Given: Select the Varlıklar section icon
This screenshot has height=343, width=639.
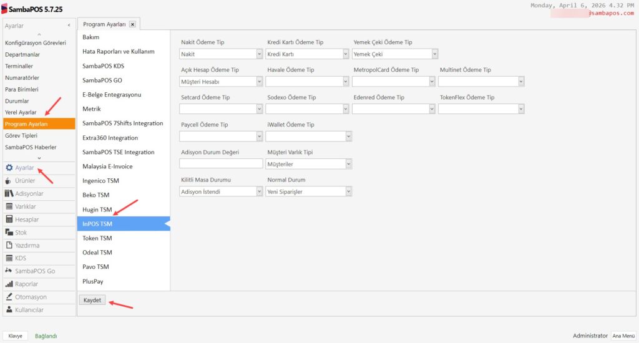Looking at the screenshot, I should (x=9, y=206).
